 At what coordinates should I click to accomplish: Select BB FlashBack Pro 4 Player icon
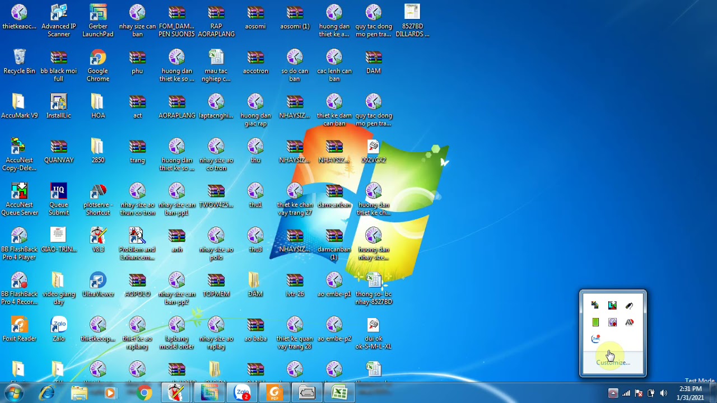point(20,245)
